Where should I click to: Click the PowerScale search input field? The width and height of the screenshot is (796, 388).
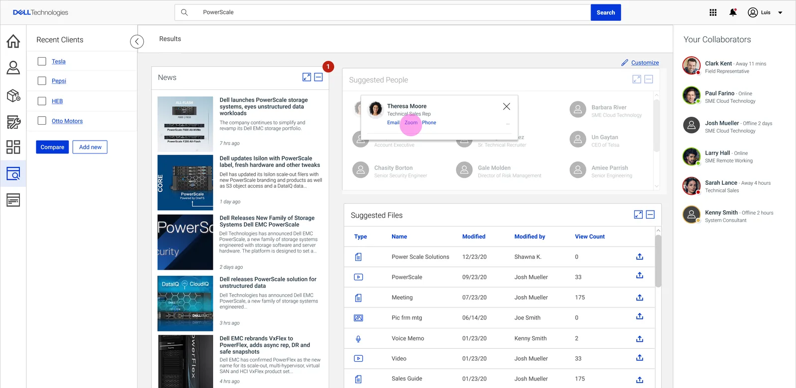coord(383,12)
